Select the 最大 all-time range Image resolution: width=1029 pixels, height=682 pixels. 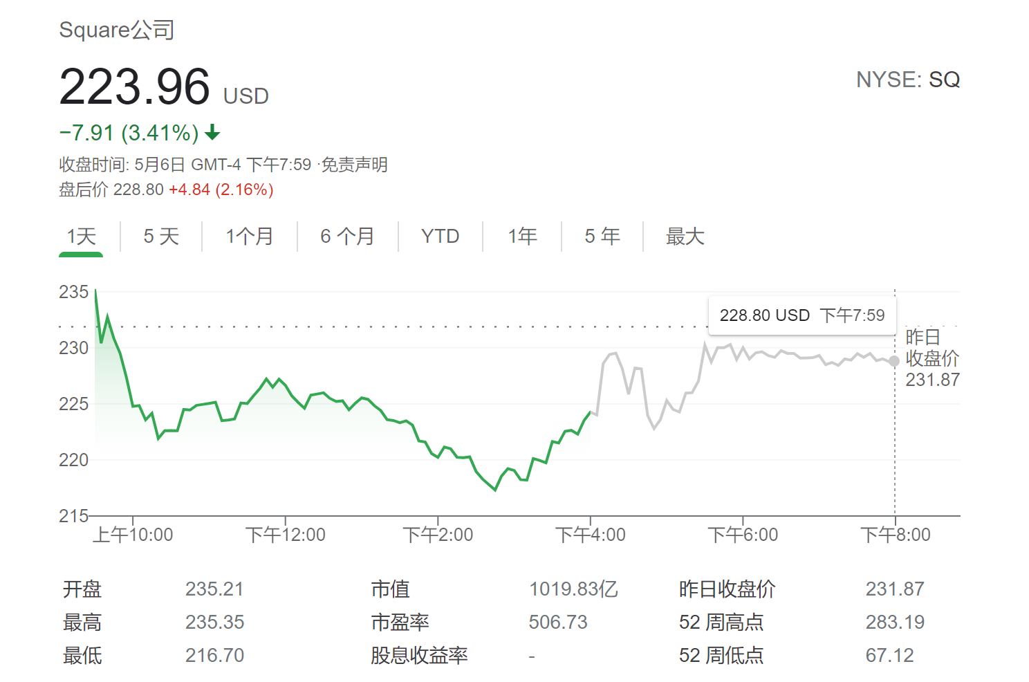pyautogui.click(x=685, y=236)
